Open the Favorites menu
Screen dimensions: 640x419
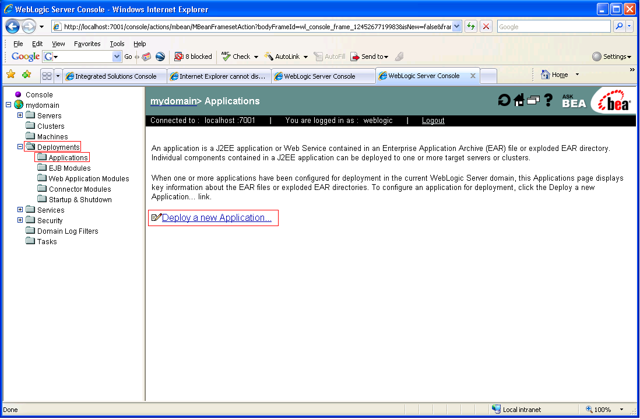[87, 44]
